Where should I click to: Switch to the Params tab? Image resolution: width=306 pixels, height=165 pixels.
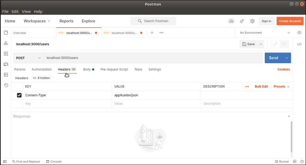pyautogui.click(x=20, y=69)
